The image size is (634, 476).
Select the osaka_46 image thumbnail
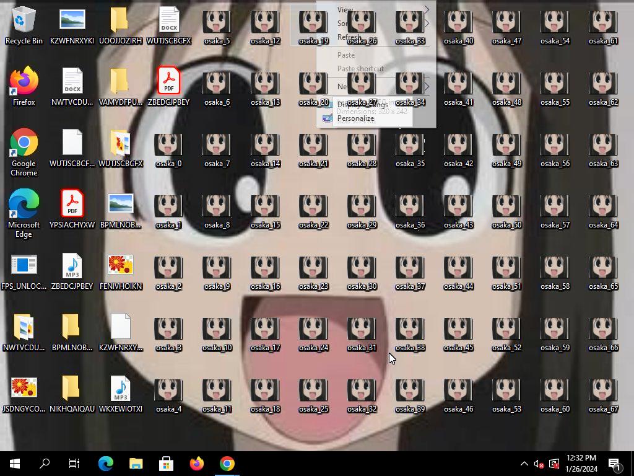point(458,396)
